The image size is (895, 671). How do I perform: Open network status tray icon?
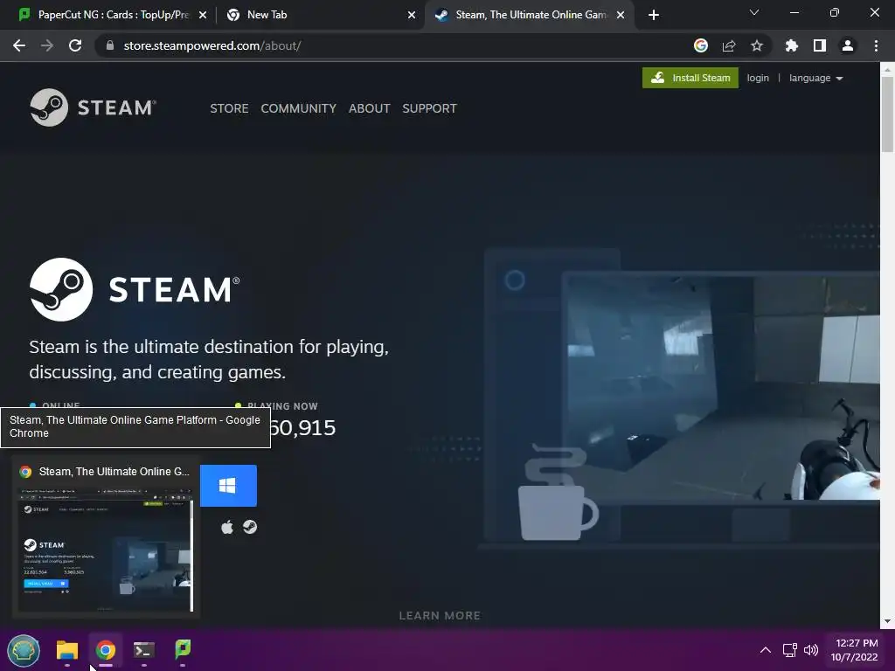pos(790,650)
